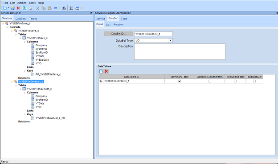Select PK_YYJEBFileSave_c key in tree

pos(48,74)
